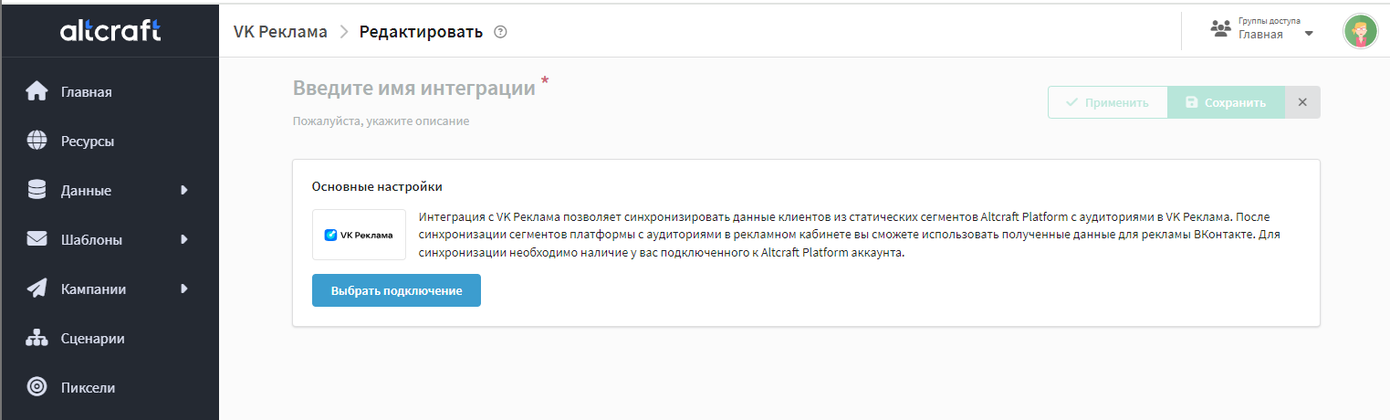Image resolution: width=1390 pixels, height=420 pixels.
Task: Expand the Данные submenu arrow
Action: [x=184, y=190]
